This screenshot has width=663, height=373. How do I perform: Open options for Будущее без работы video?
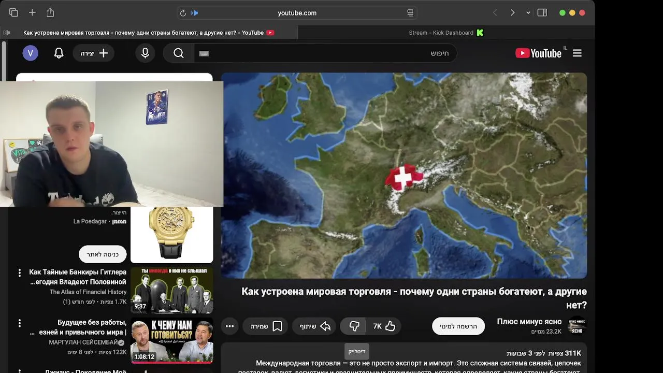20,323
